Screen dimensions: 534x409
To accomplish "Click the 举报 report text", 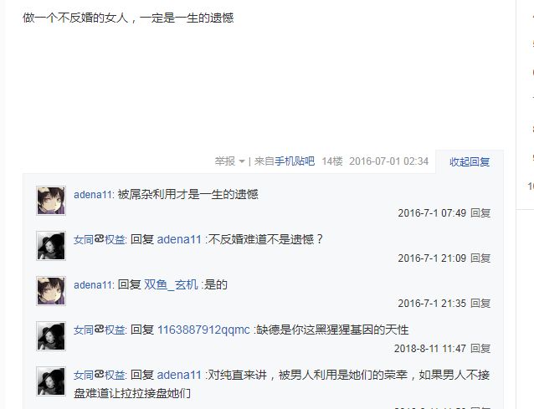I will (x=225, y=161).
